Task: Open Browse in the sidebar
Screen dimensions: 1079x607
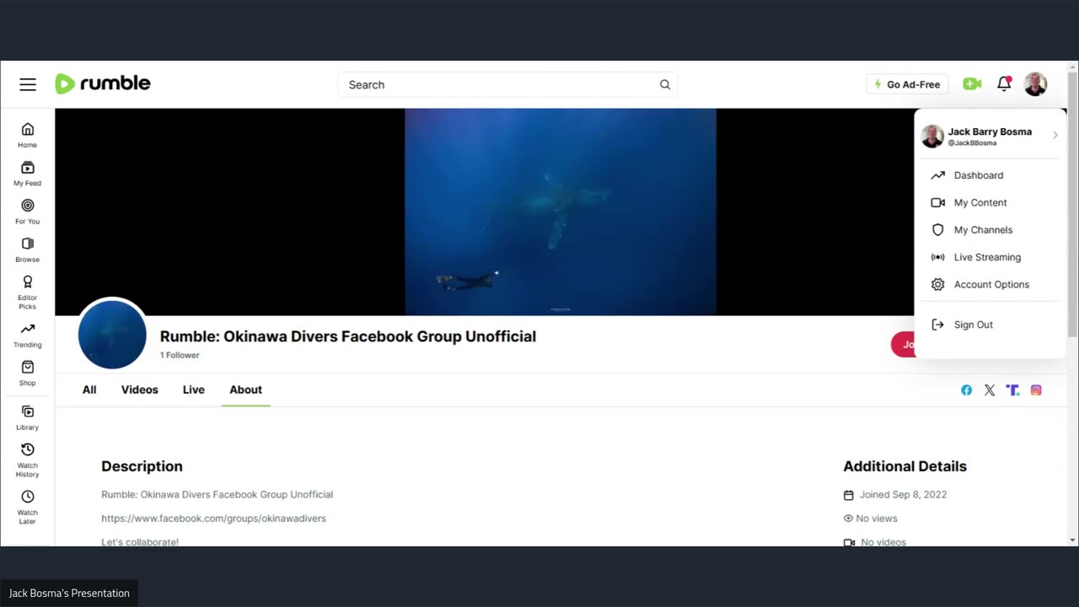Action: pos(28,250)
